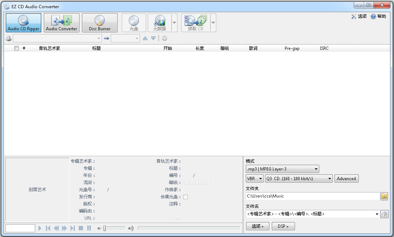Rewind playback
The height and width of the screenshot is (237, 394).
tap(56, 228)
